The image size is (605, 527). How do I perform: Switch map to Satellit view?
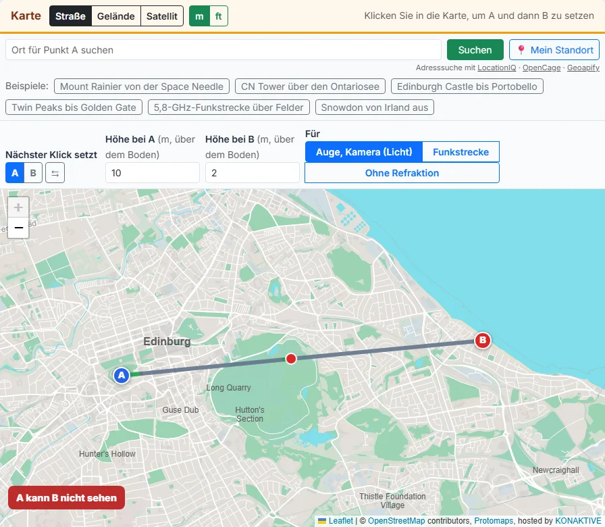[161, 16]
